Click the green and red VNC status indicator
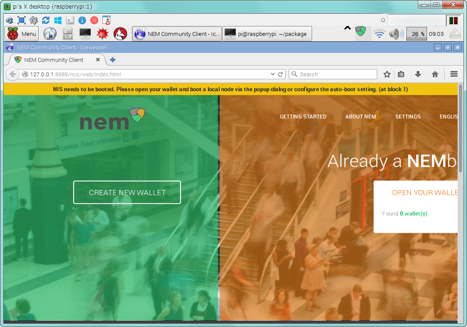The height and width of the screenshot is (327, 467). click(453, 21)
